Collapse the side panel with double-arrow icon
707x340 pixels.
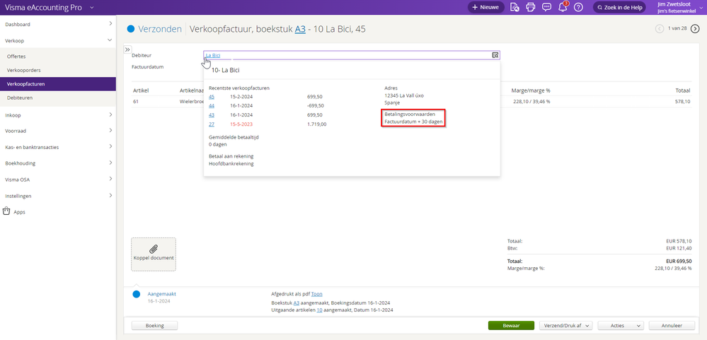point(127,49)
